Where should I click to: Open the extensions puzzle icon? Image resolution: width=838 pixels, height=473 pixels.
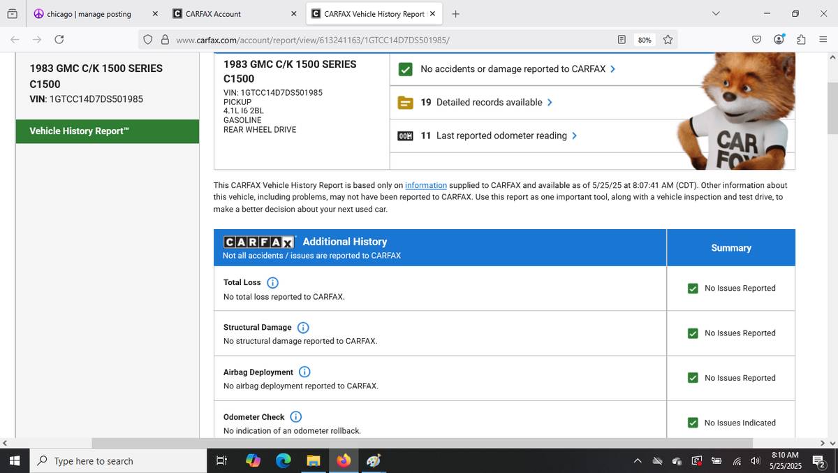[x=801, y=40]
